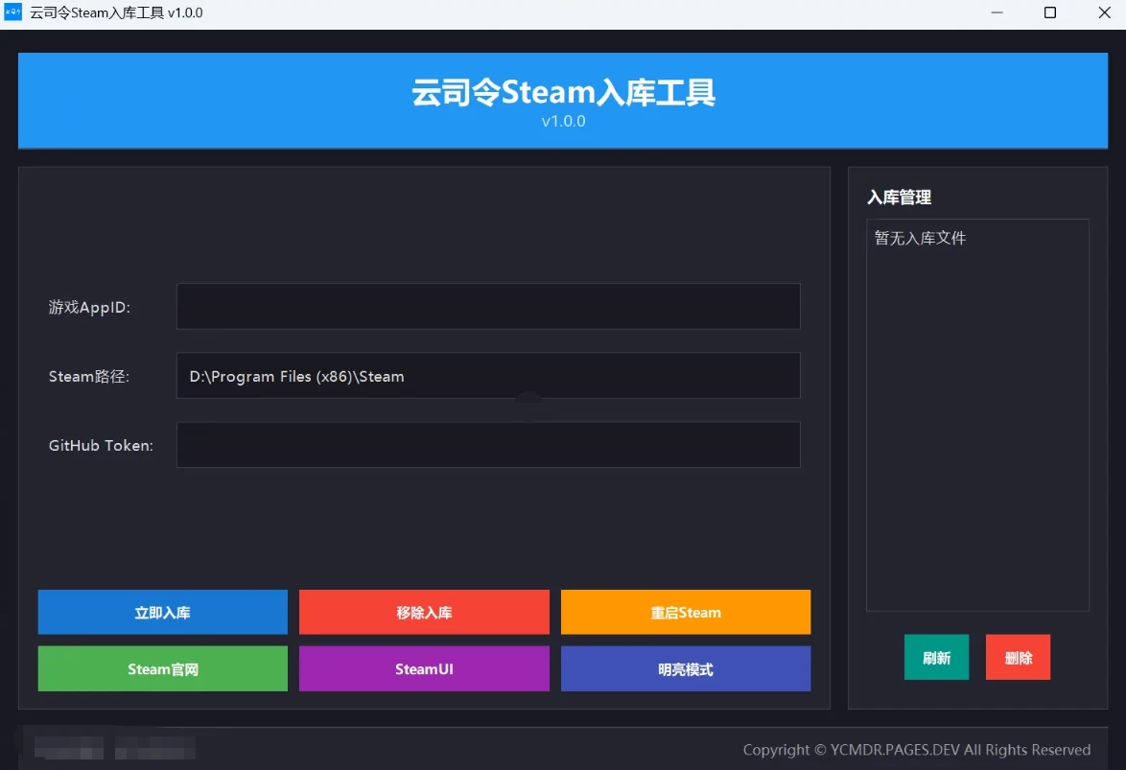Click the 刷新 refresh button
Image resolution: width=1126 pixels, height=770 pixels.
tap(936, 657)
